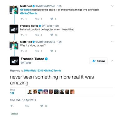The width and height of the screenshot is (117, 117).
Task: Reply to 'Was it a video or real?' tweet
Action: 22,51
